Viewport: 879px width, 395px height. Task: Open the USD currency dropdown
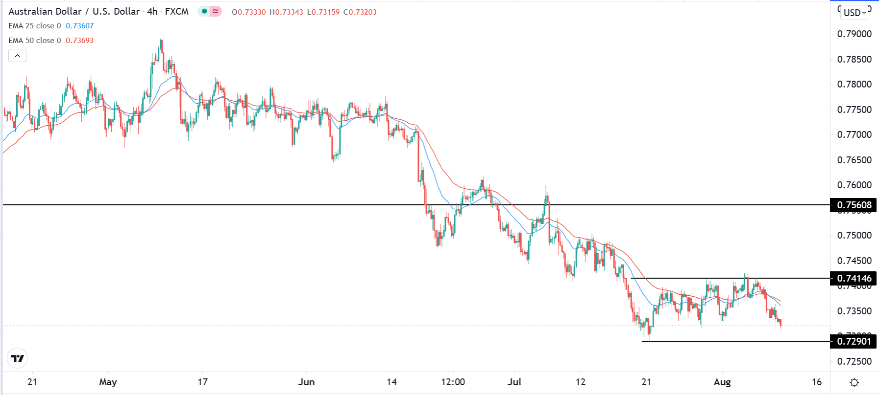pos(855,13)
